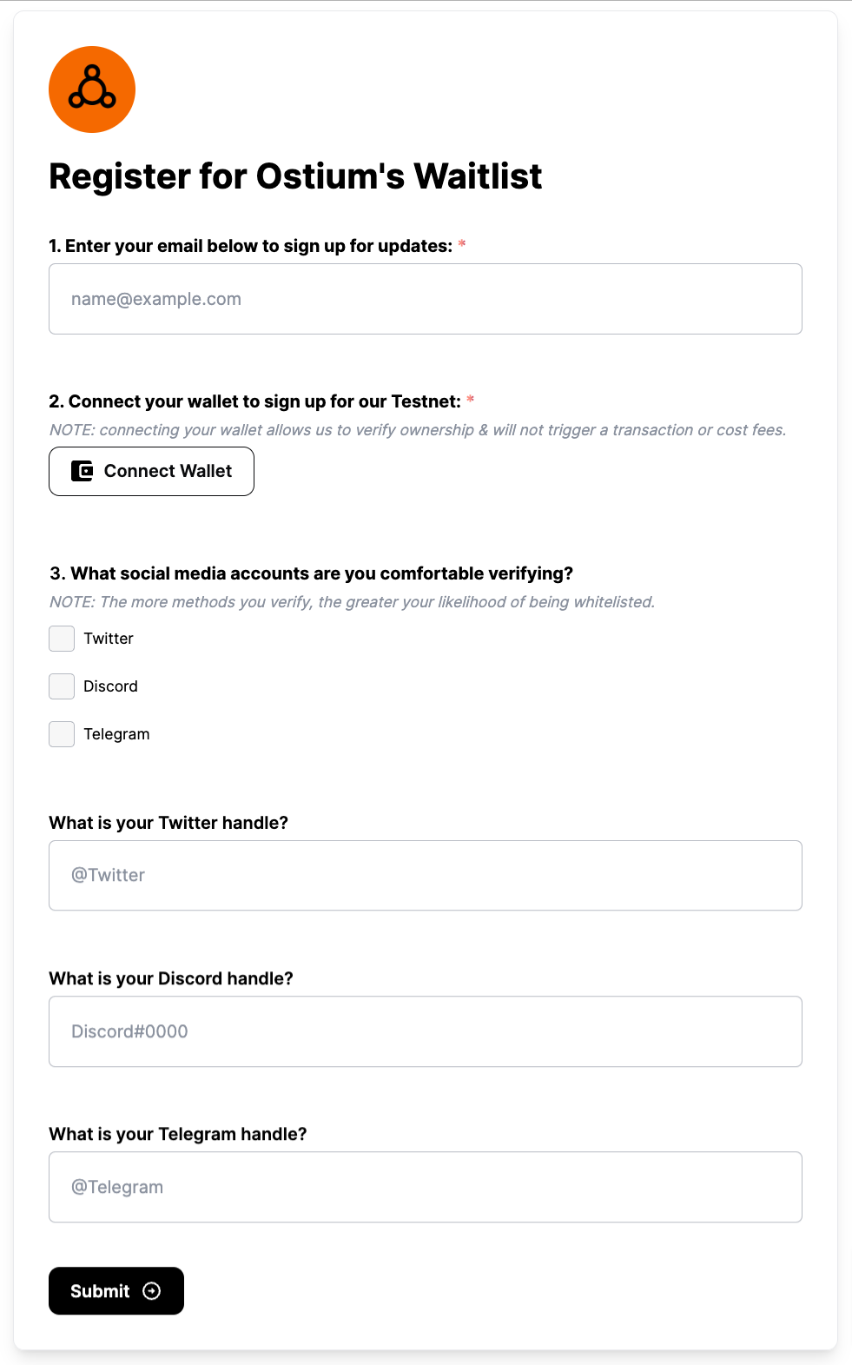
Task: Select the Discord handle input box
Action: pyautogui.click(x=426, y=1031)
